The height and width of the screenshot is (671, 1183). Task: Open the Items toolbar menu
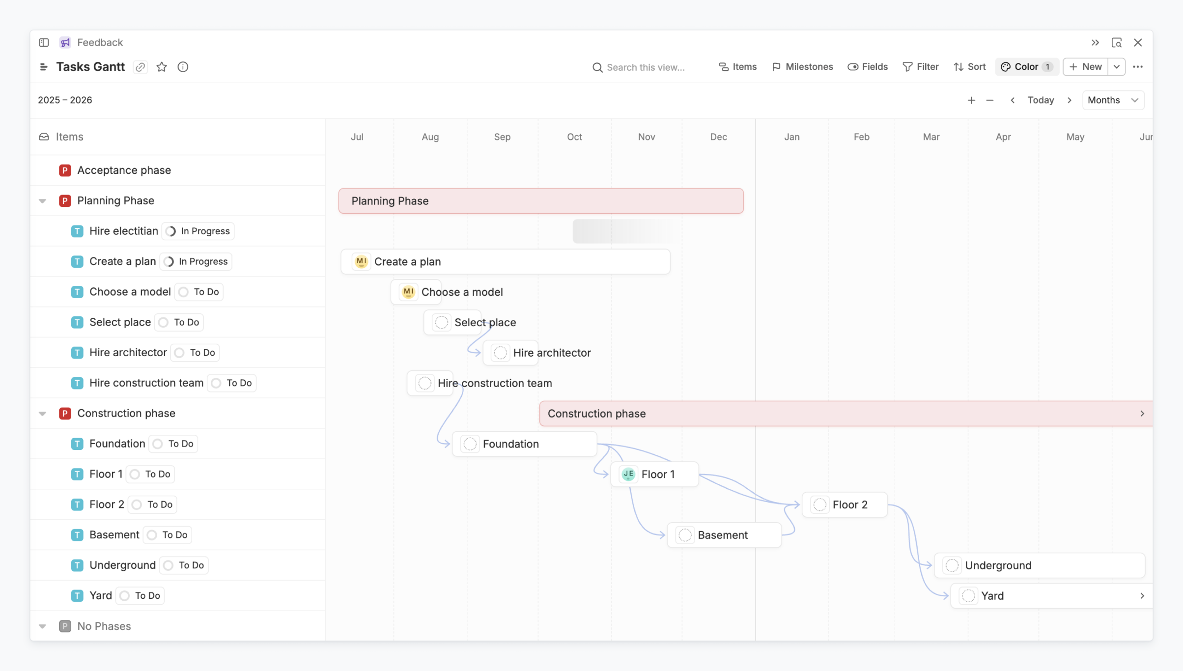click(x=737, y=67)
